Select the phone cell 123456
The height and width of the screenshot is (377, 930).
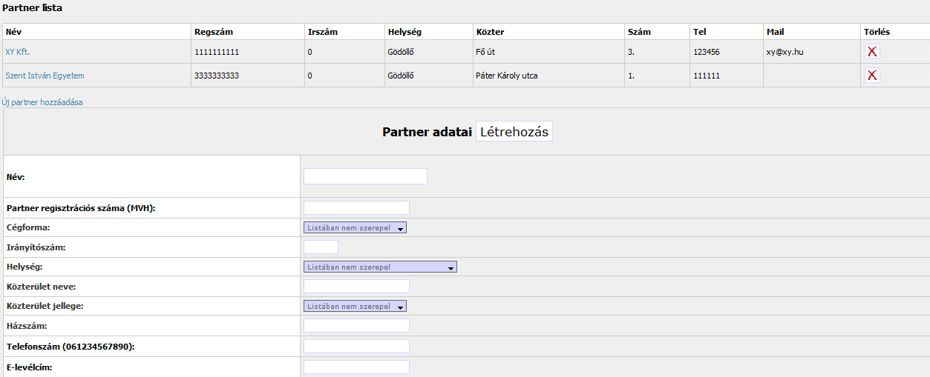point(727,52)
